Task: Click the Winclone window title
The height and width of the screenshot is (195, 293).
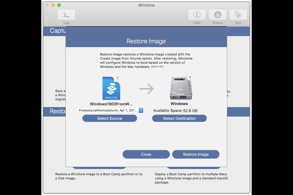Action: click(x=146, y=5)
